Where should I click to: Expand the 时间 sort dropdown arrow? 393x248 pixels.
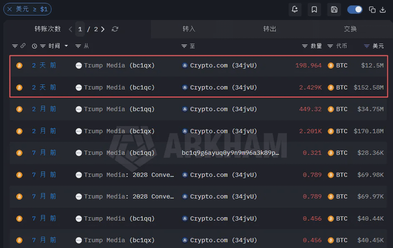pos(66,46)
